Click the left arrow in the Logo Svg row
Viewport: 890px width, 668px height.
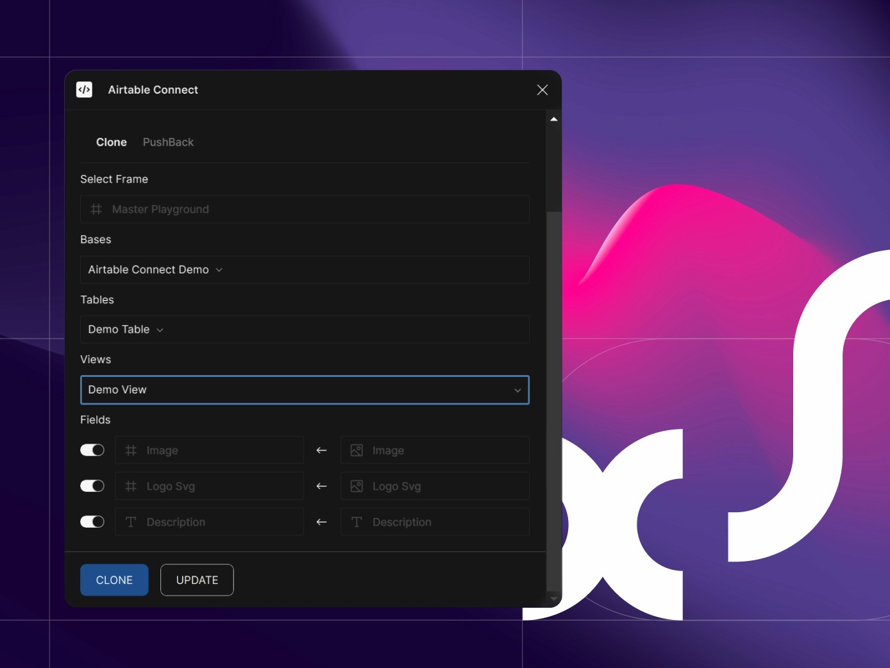tap(322, 487)
